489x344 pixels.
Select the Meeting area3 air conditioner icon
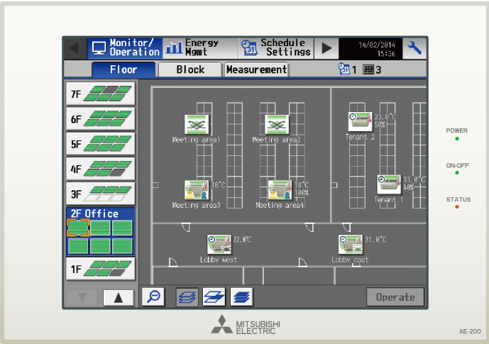[x=197, y=190]
